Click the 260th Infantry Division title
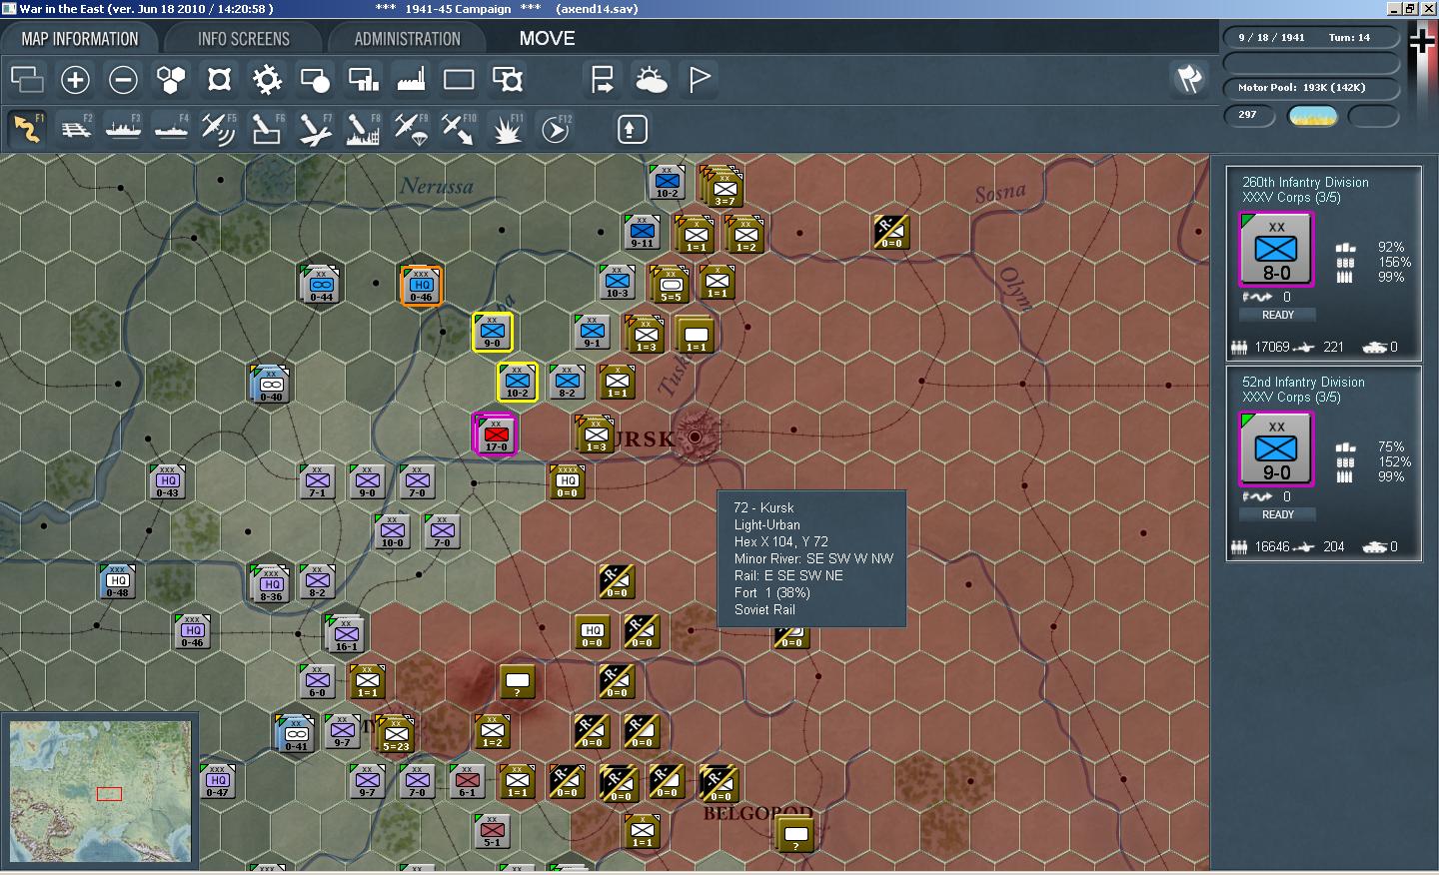This screenshot has height=875, width=1439. pyautogui.click(x=1305, y=182)
